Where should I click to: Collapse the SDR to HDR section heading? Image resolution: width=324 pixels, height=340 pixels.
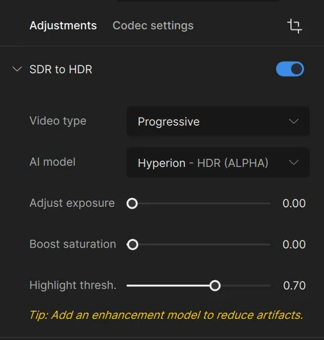point(61,69)
